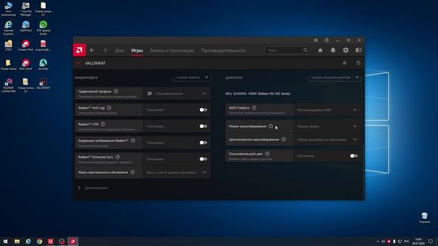This screenshot has width=438, height=246.
Task: Open the notifications bell
Action: click(x=333, y=50)
